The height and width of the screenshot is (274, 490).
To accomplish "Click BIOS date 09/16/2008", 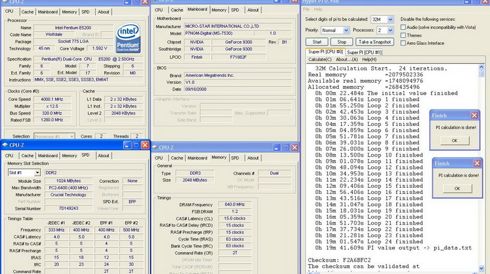I will click(238, 89).
